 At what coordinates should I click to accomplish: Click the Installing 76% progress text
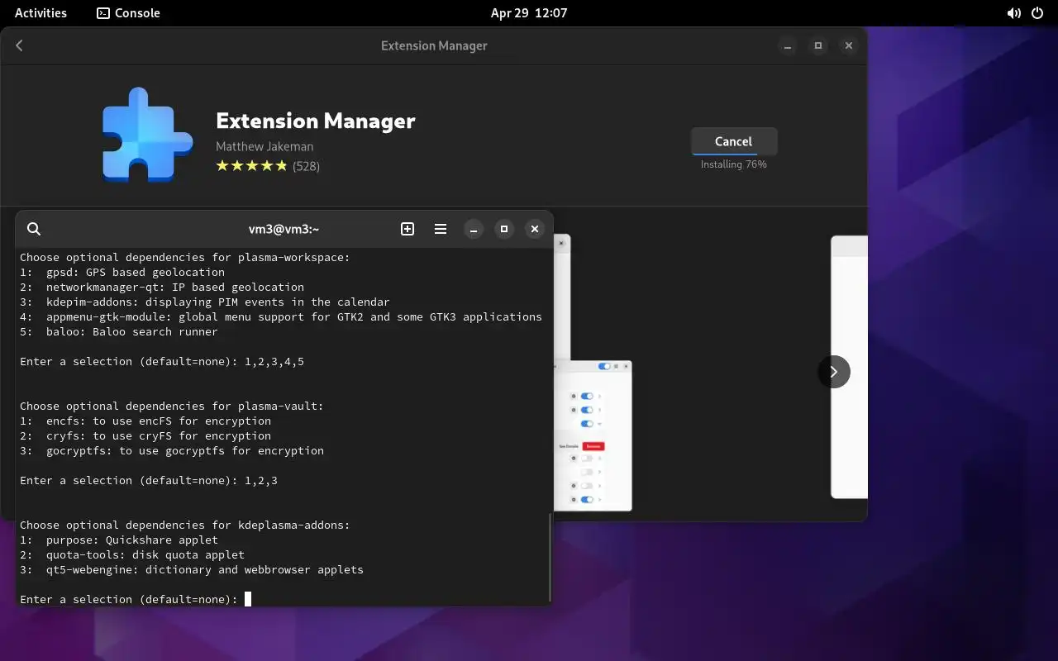coord(734,164)
